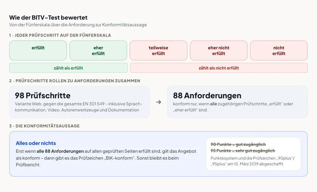
Task: Click the paragraph beginning 'Erst wenn alle 88'
Action: coord(106,158)
